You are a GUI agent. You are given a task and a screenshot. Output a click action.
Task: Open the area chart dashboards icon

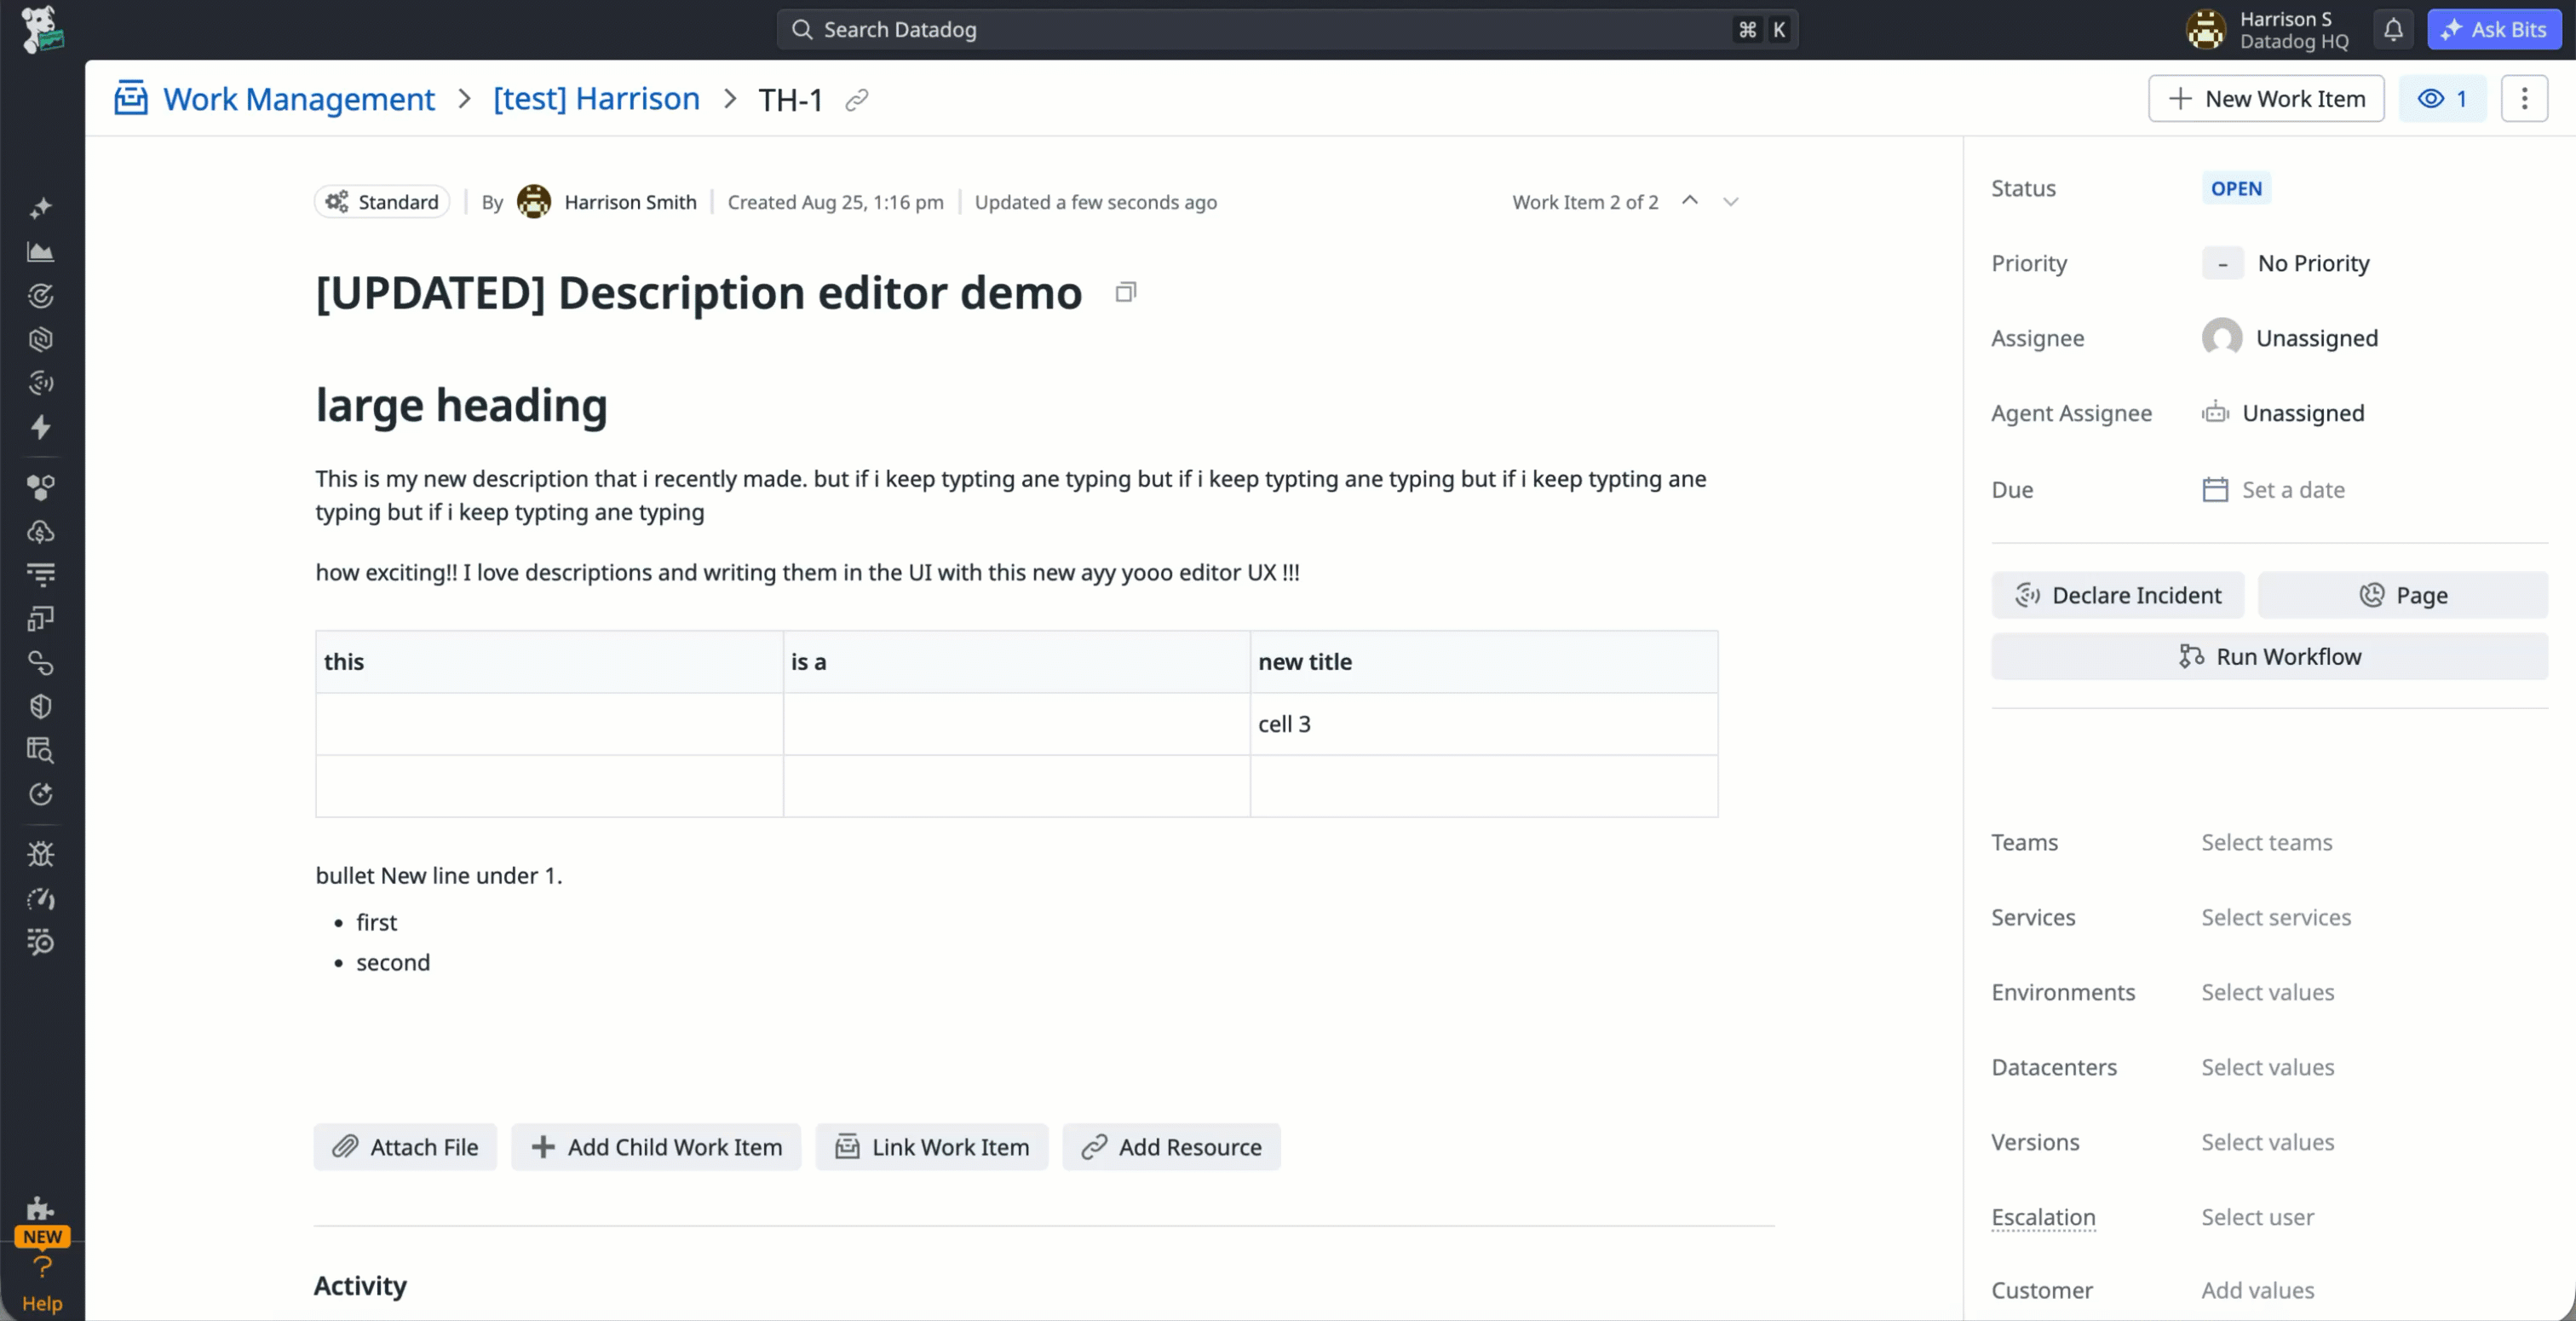(x=41, y=252)
